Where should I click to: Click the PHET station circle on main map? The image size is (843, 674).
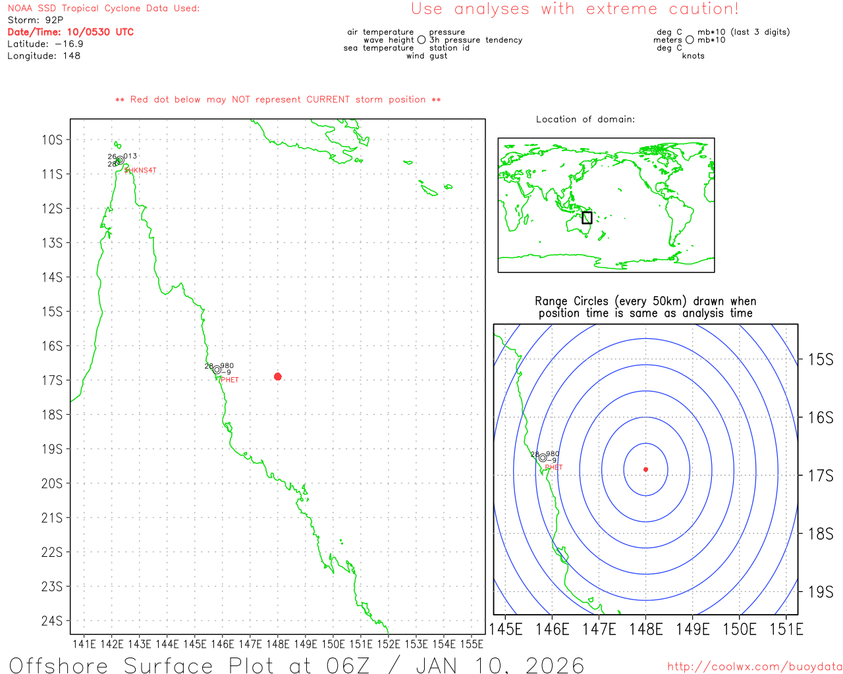click(x=217, y=370)
